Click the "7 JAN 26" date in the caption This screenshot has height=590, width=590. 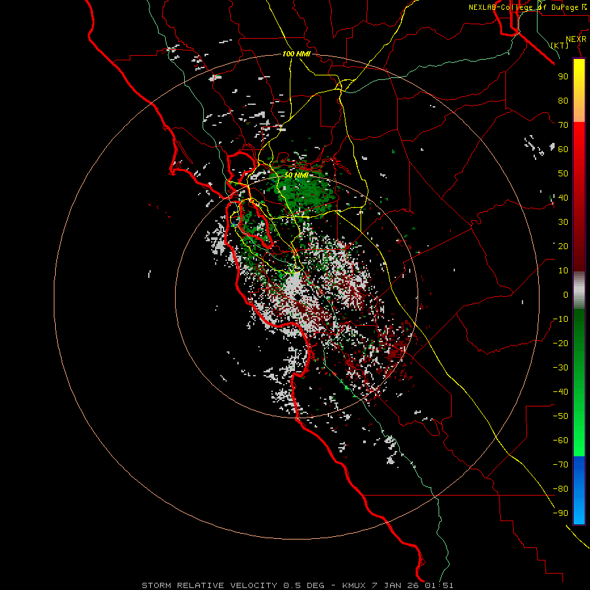tap(396, 585)
